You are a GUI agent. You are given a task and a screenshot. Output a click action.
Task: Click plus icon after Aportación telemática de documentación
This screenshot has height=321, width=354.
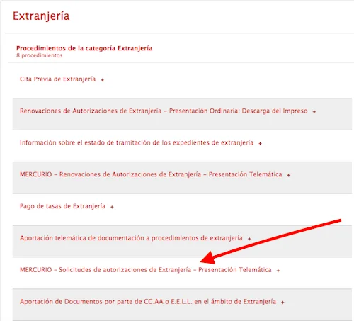click(x=249, y=239)
